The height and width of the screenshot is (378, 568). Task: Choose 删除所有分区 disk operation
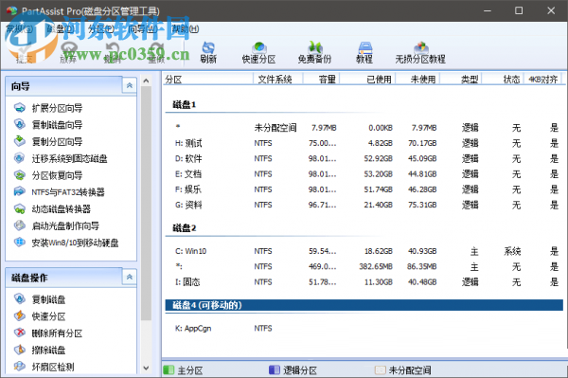point(57,333)
